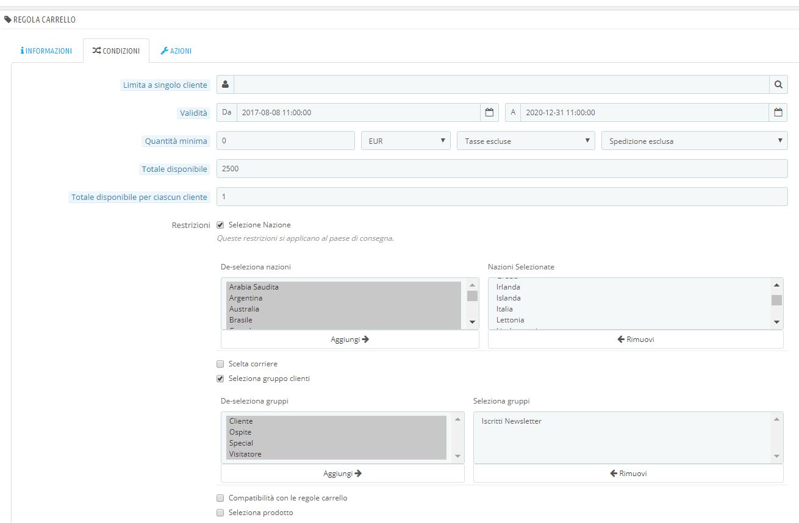Screen dimensions: 799x523
Task: Click the search magnifier in customer field
Action: pyautogui.click(x=778, y=85)
